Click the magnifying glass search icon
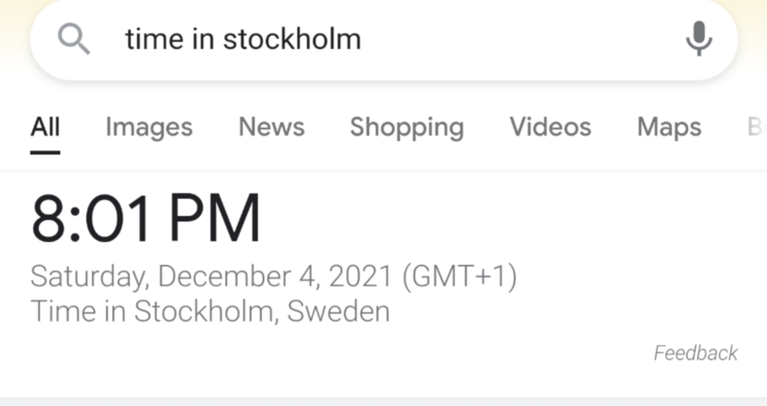Image resolution: width=767 pixels, height=406 pixels. pos(74,38)
